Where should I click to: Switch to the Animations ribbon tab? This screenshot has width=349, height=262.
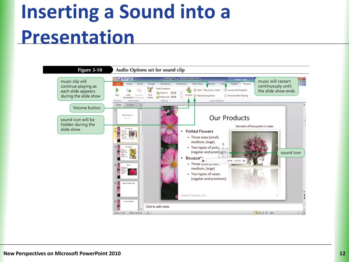[x=181, y=84]
